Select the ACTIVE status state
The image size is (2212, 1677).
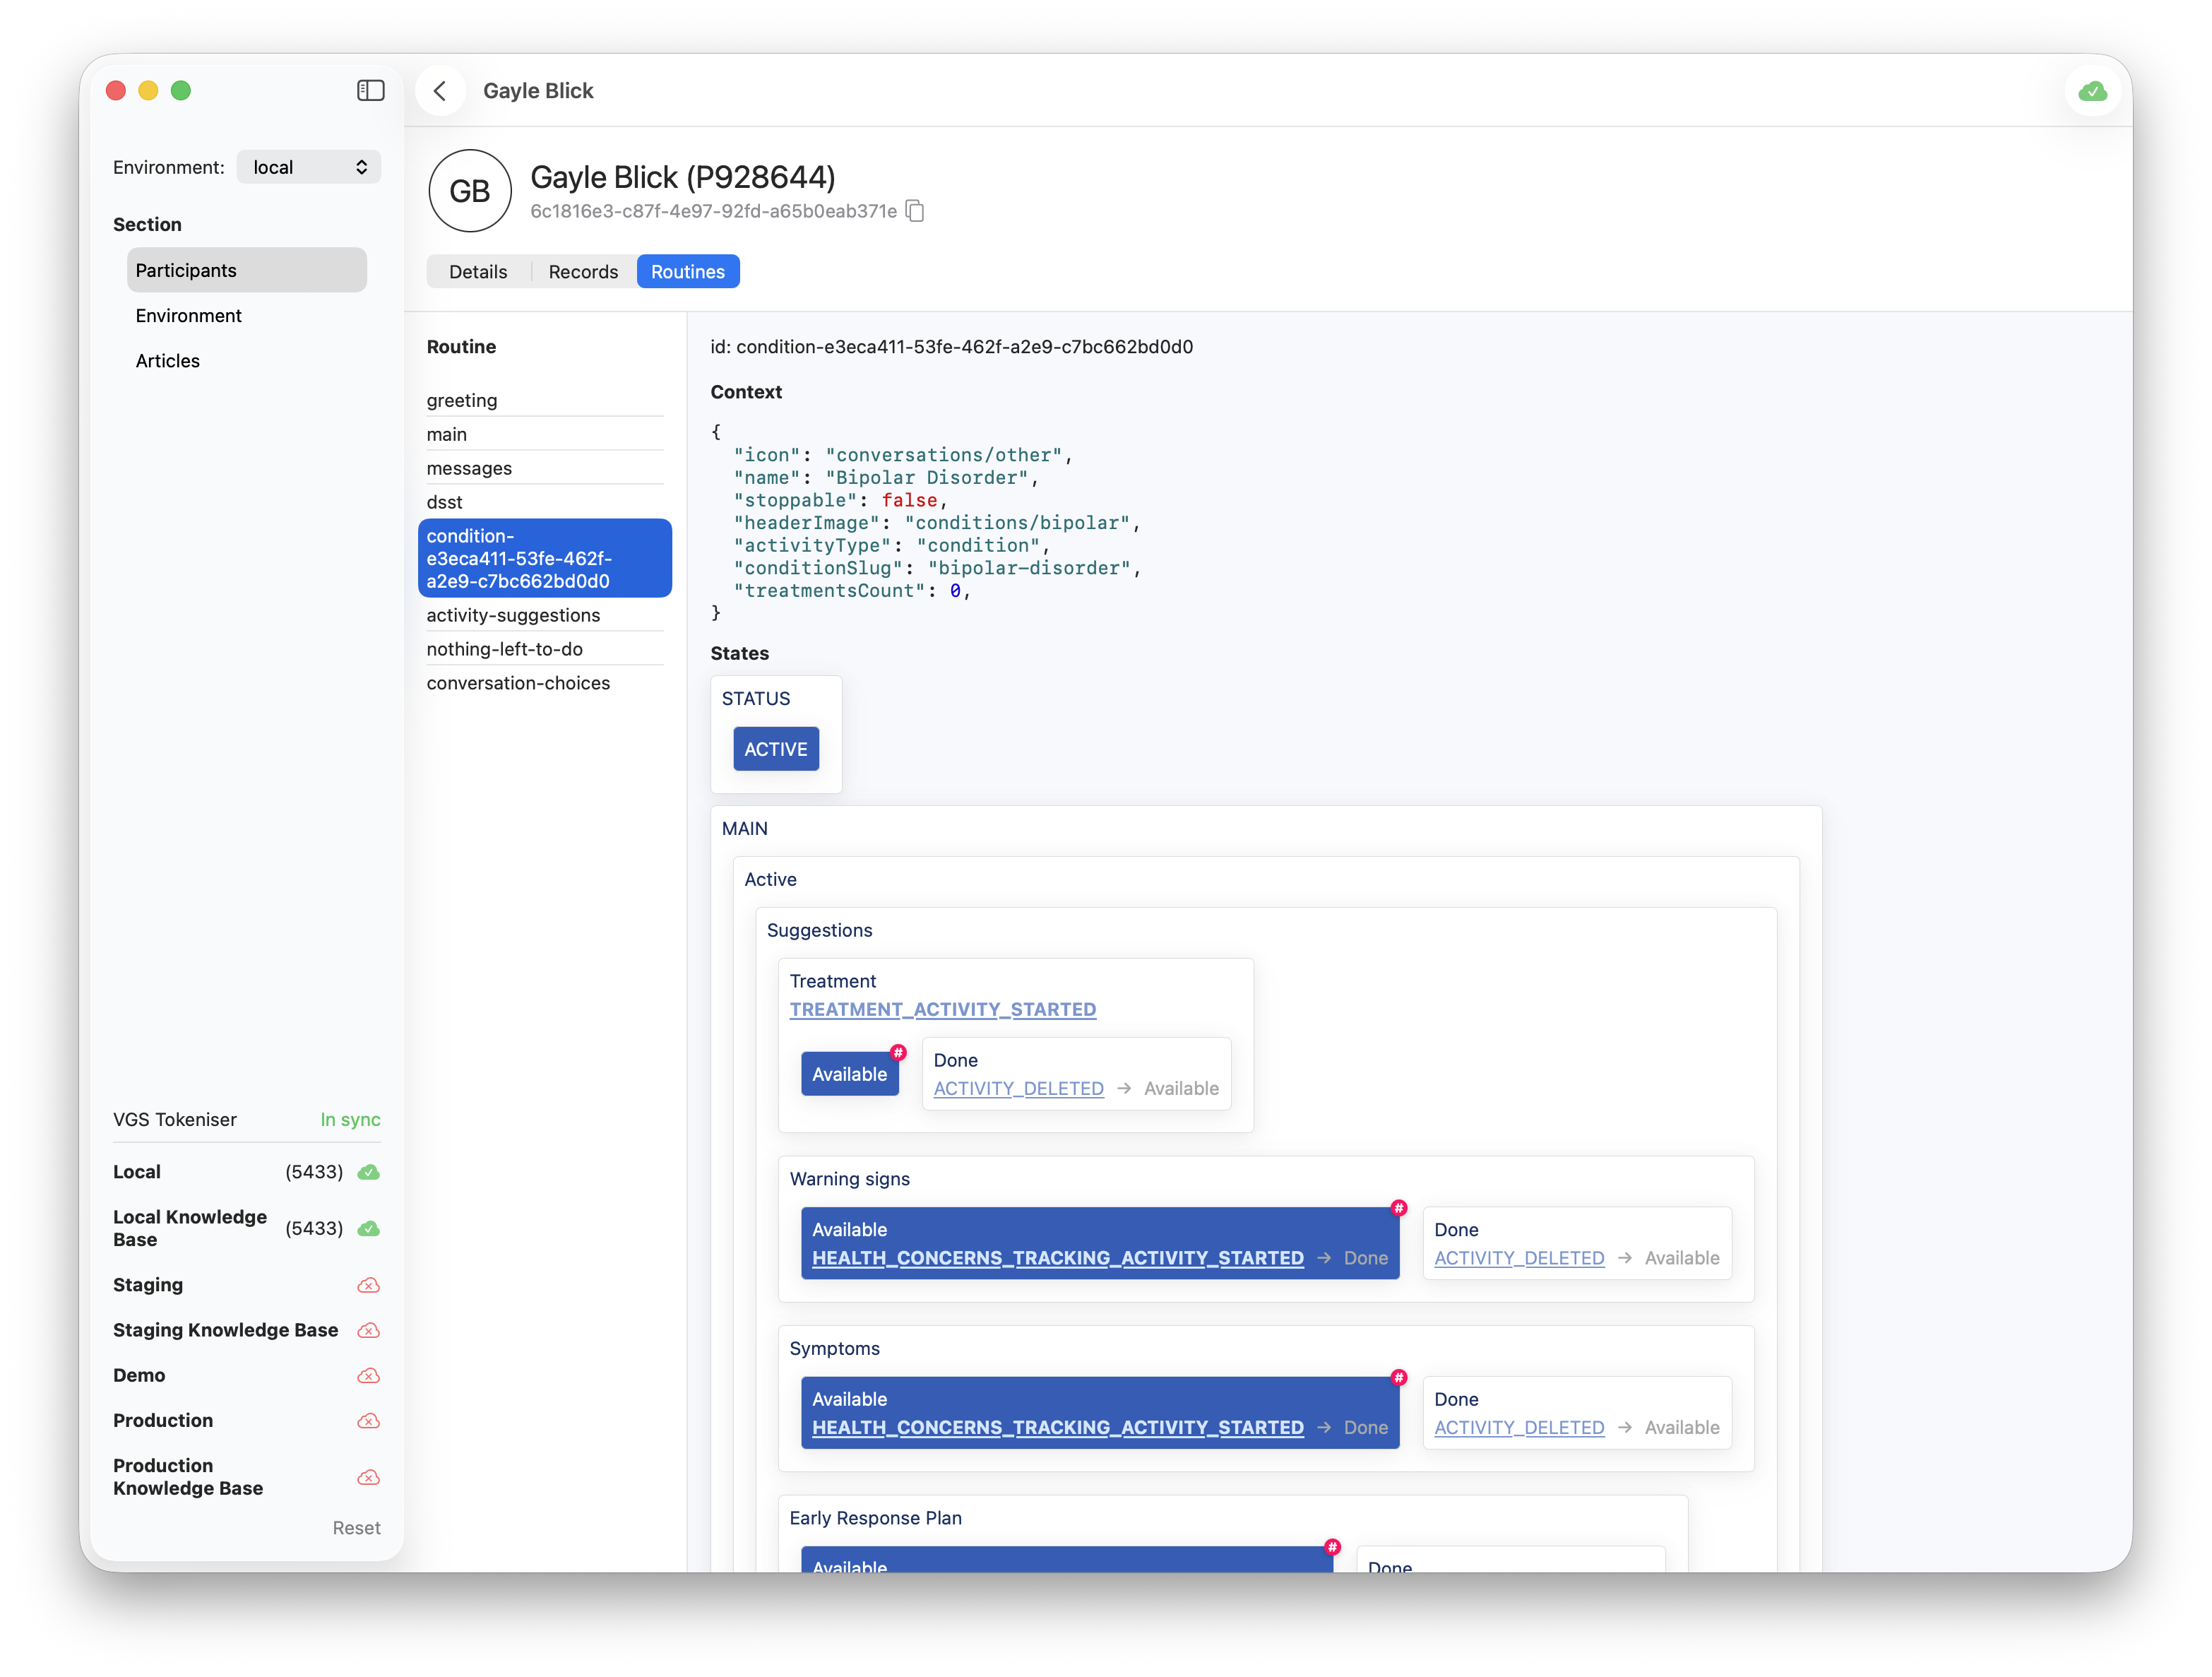(x=775, y=749)
